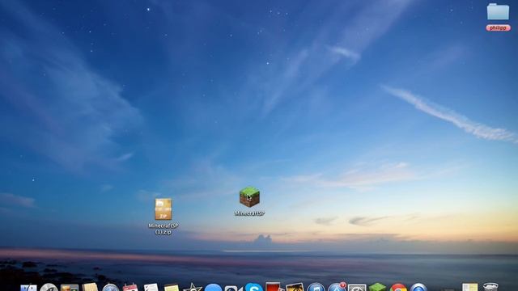Click the 'MinecraftSP (1).zip' file name text

(163, 229)
